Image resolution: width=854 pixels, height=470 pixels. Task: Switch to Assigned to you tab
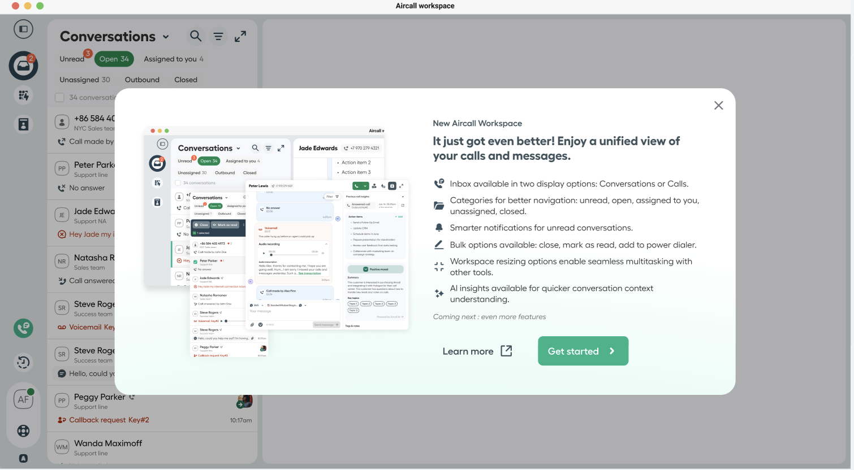pos(173,59)
